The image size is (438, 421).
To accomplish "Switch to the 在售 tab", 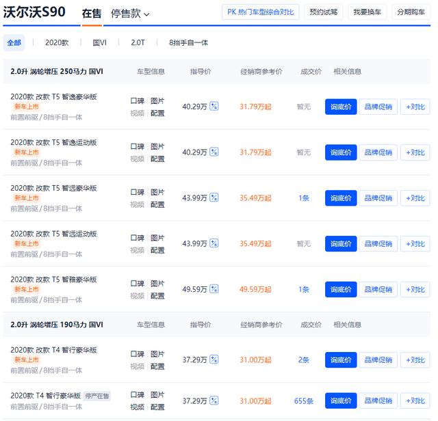I will click(92, 14).
